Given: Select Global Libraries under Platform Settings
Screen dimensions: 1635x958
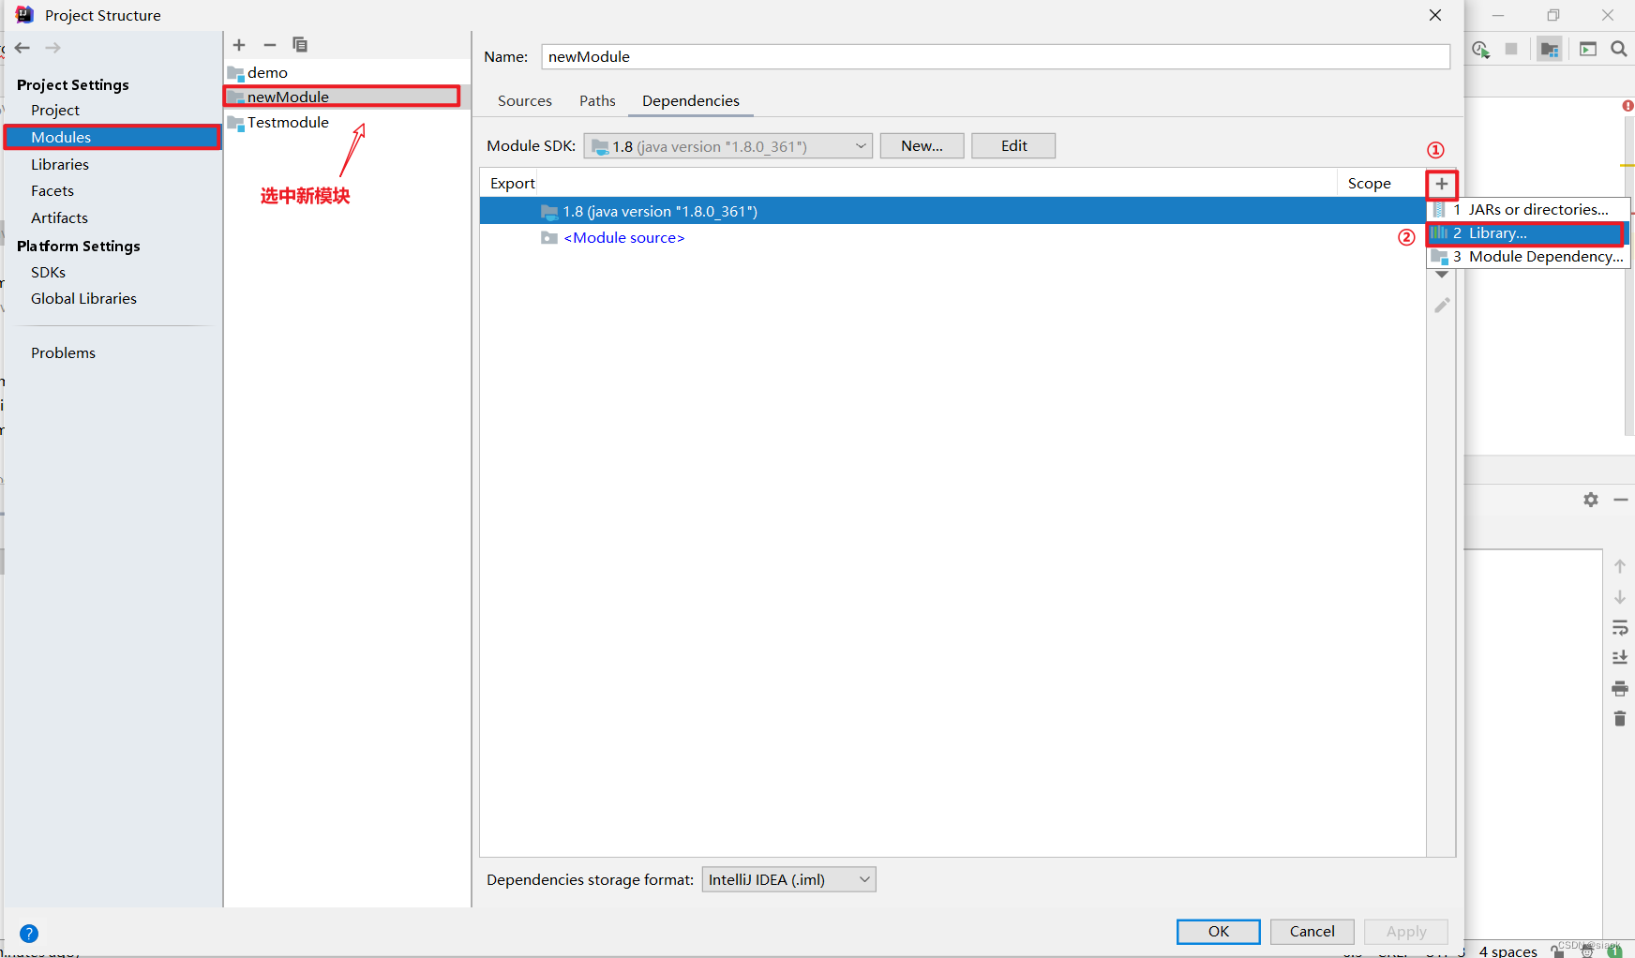Looking at the screenshot, I should point(83,299).
